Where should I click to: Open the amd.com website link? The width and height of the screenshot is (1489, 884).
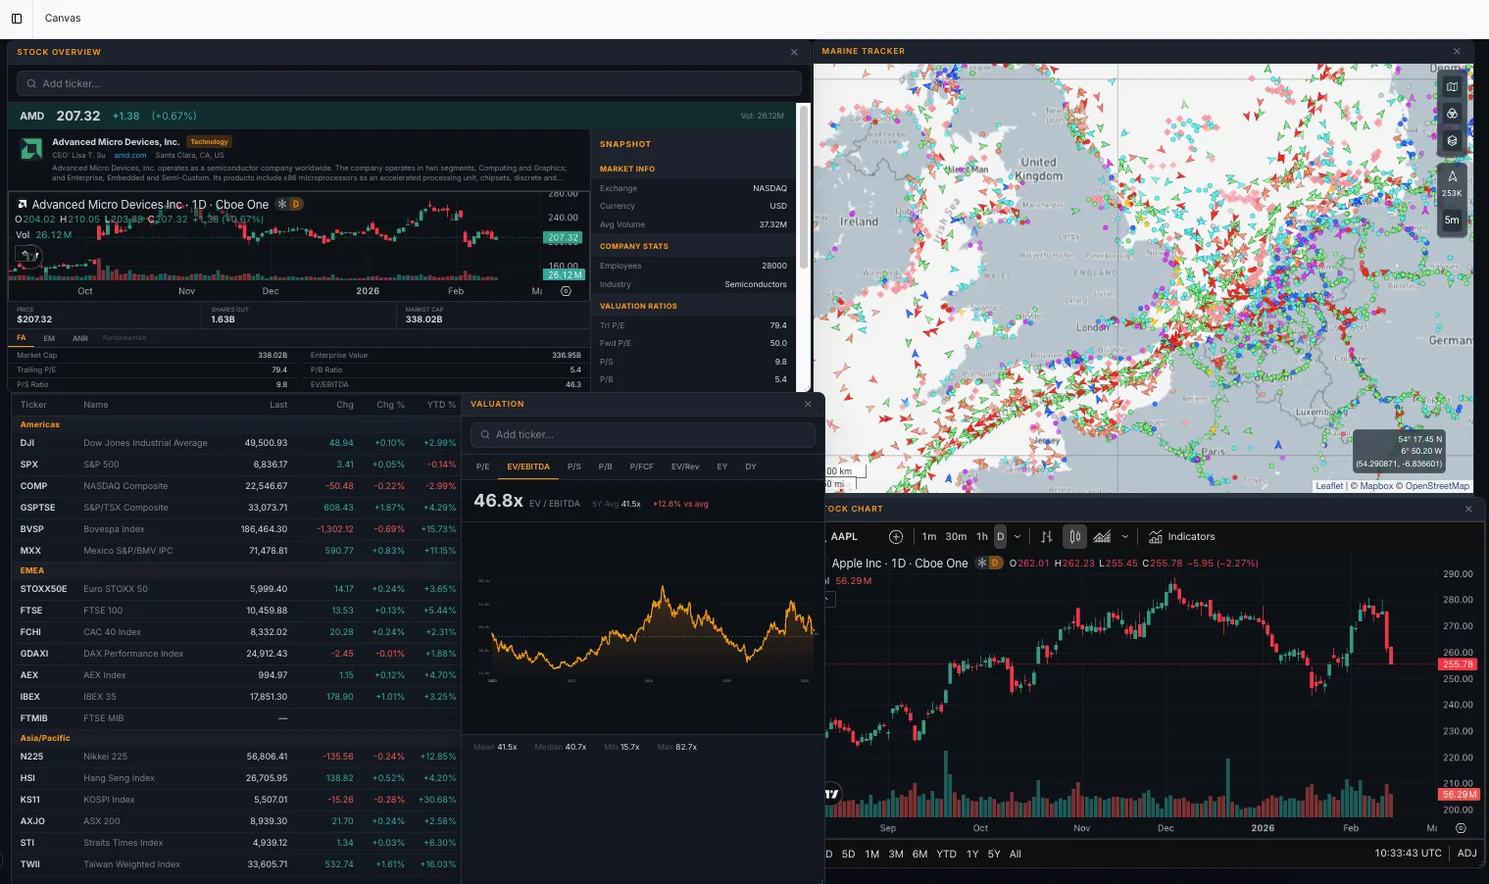[128, 155]
